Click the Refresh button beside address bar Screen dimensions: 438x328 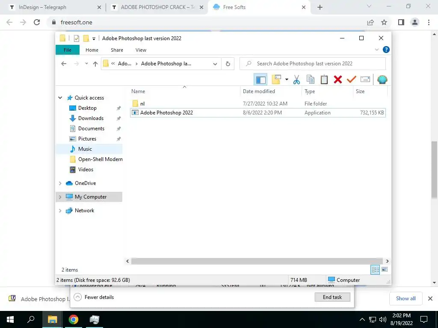228,64
